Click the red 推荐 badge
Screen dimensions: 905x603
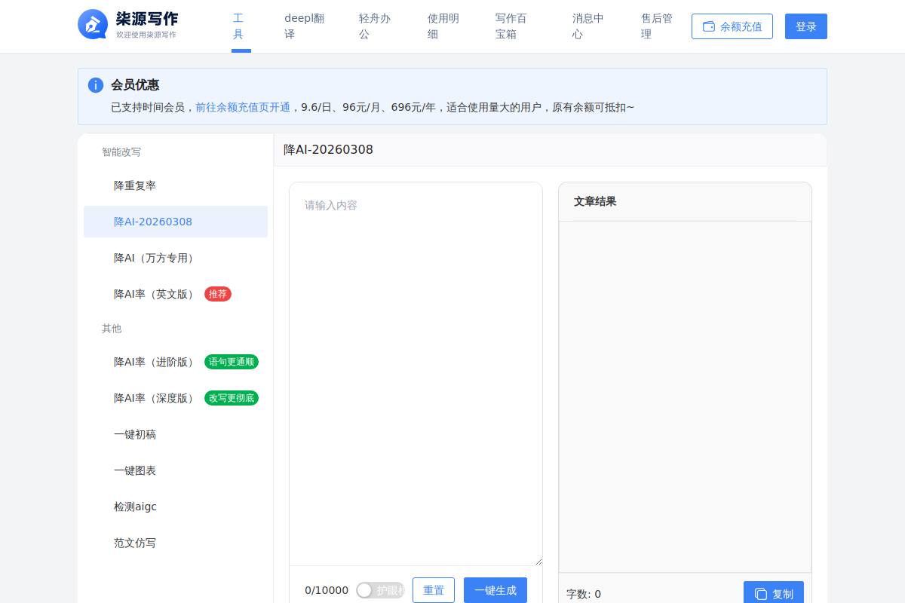[218, 294]
